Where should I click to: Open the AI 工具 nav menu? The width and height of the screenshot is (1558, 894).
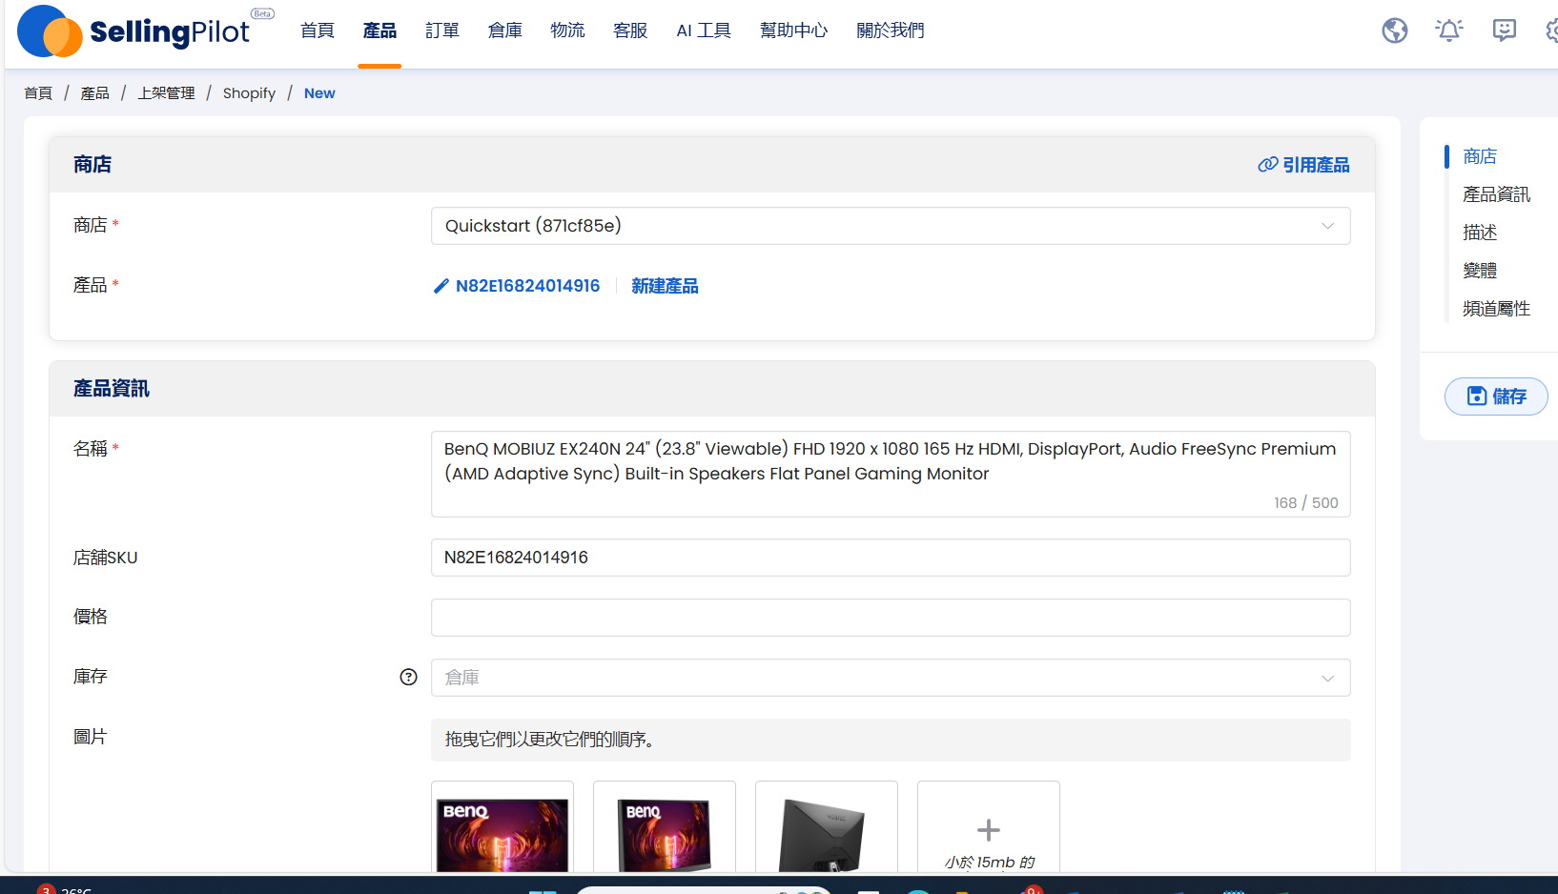click(704, 30)
